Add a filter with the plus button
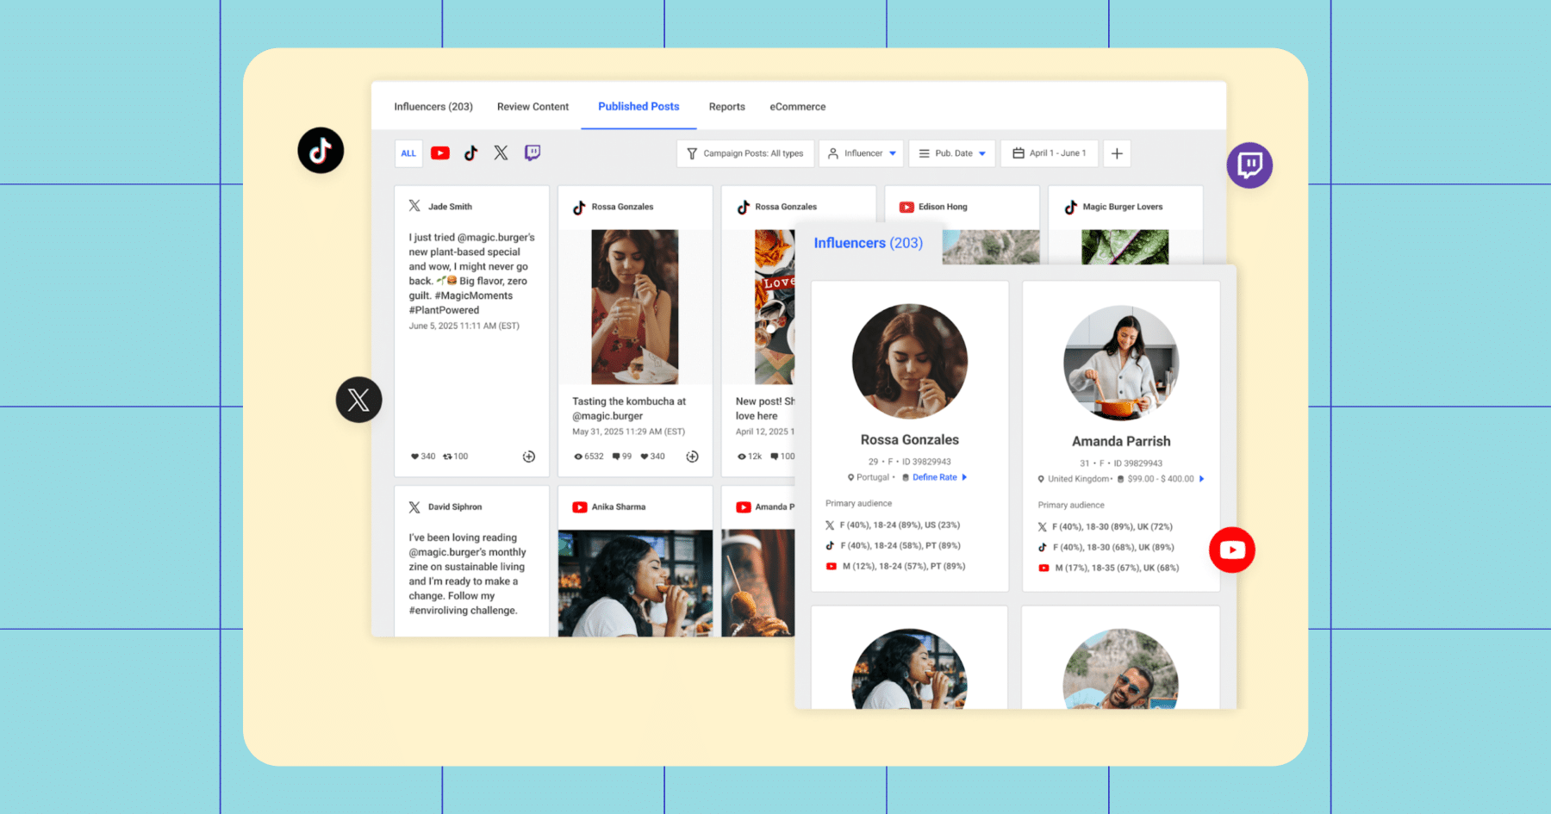This screenshot has height=814, width=1551. pos(1117,153)
